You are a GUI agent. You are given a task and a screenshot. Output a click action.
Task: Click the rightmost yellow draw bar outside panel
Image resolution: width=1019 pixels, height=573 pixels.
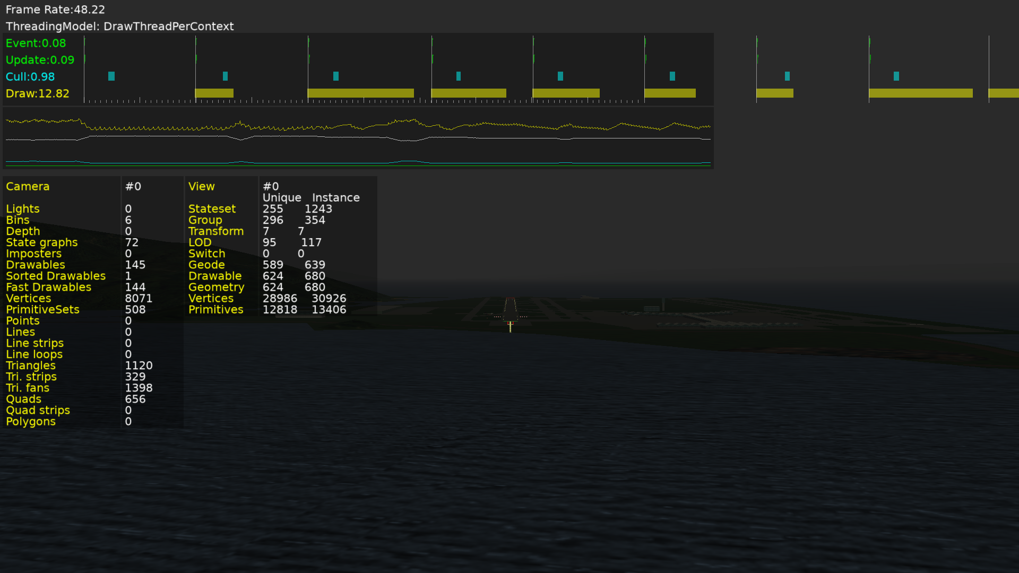[x=1003, y=93]
